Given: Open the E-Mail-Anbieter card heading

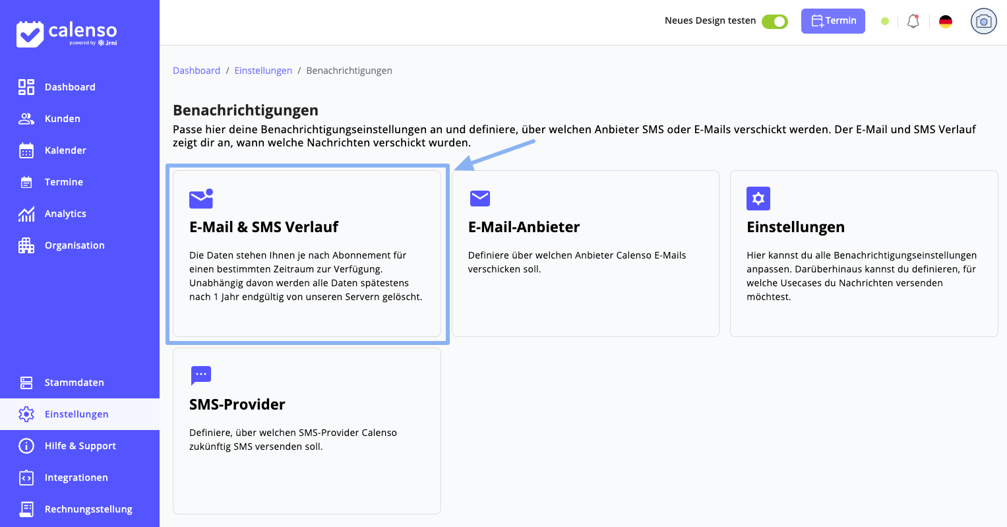Looking at the screenshot, I should tap(524, 227).
